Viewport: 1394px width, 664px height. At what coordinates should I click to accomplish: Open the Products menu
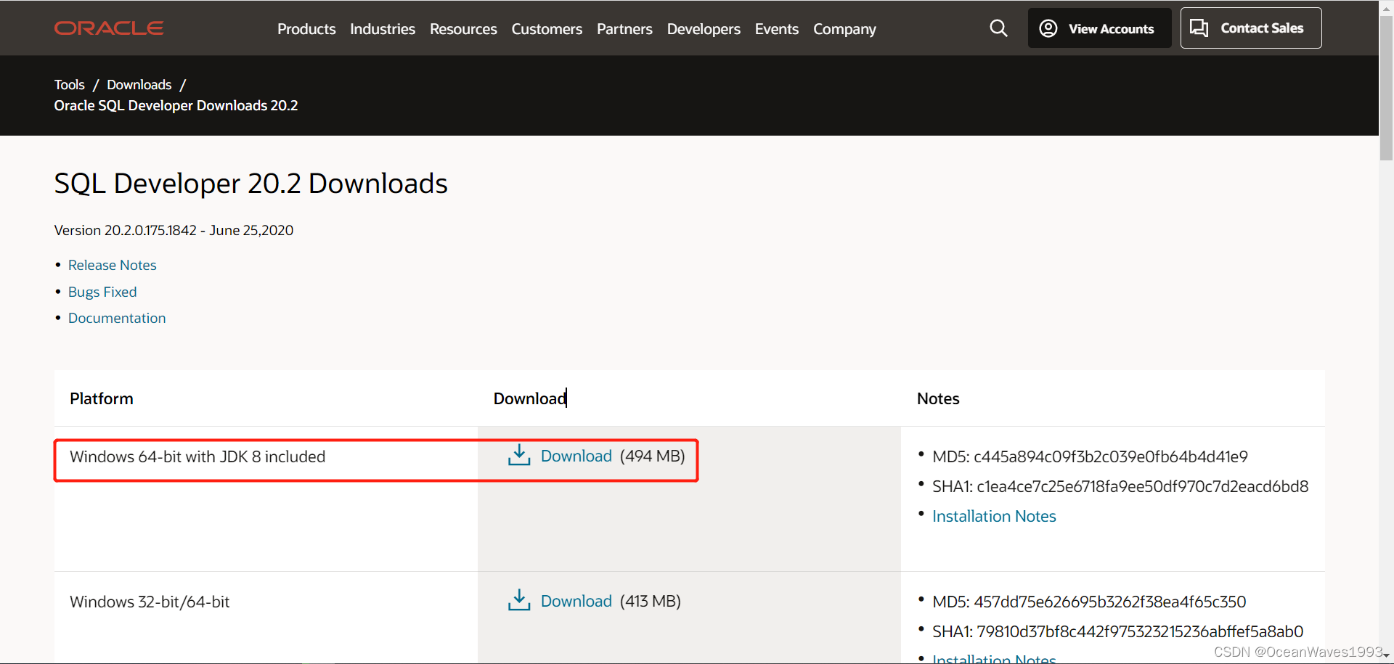(306, 29)
